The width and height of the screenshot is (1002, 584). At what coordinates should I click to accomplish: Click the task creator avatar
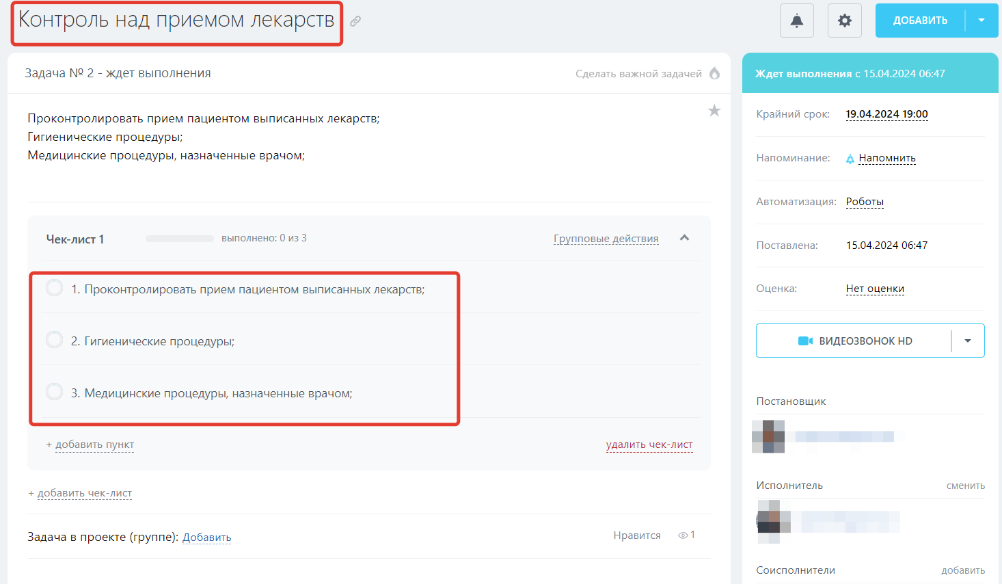[x=768, y=436]
